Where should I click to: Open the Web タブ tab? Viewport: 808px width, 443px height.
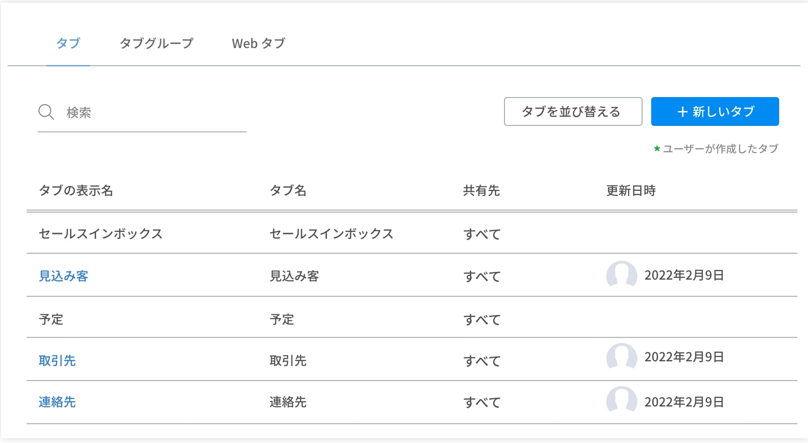(258, 43)
